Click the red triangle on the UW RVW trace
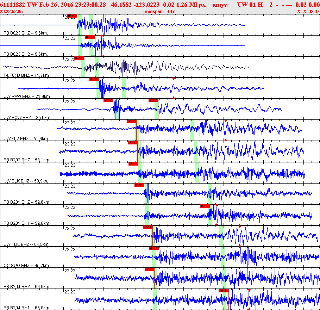This screenshot has height=310, width=320. [x=174, y=79]
